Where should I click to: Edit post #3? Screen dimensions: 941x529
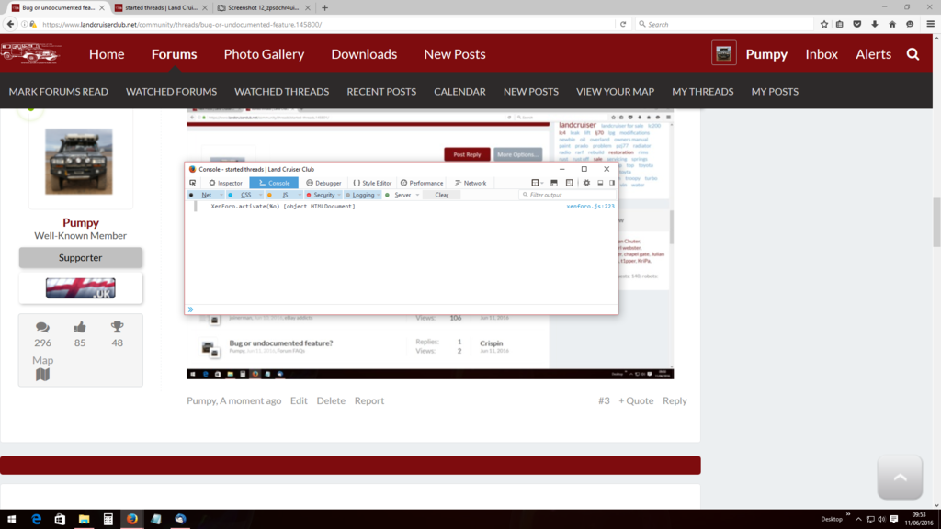click(299, 400)
